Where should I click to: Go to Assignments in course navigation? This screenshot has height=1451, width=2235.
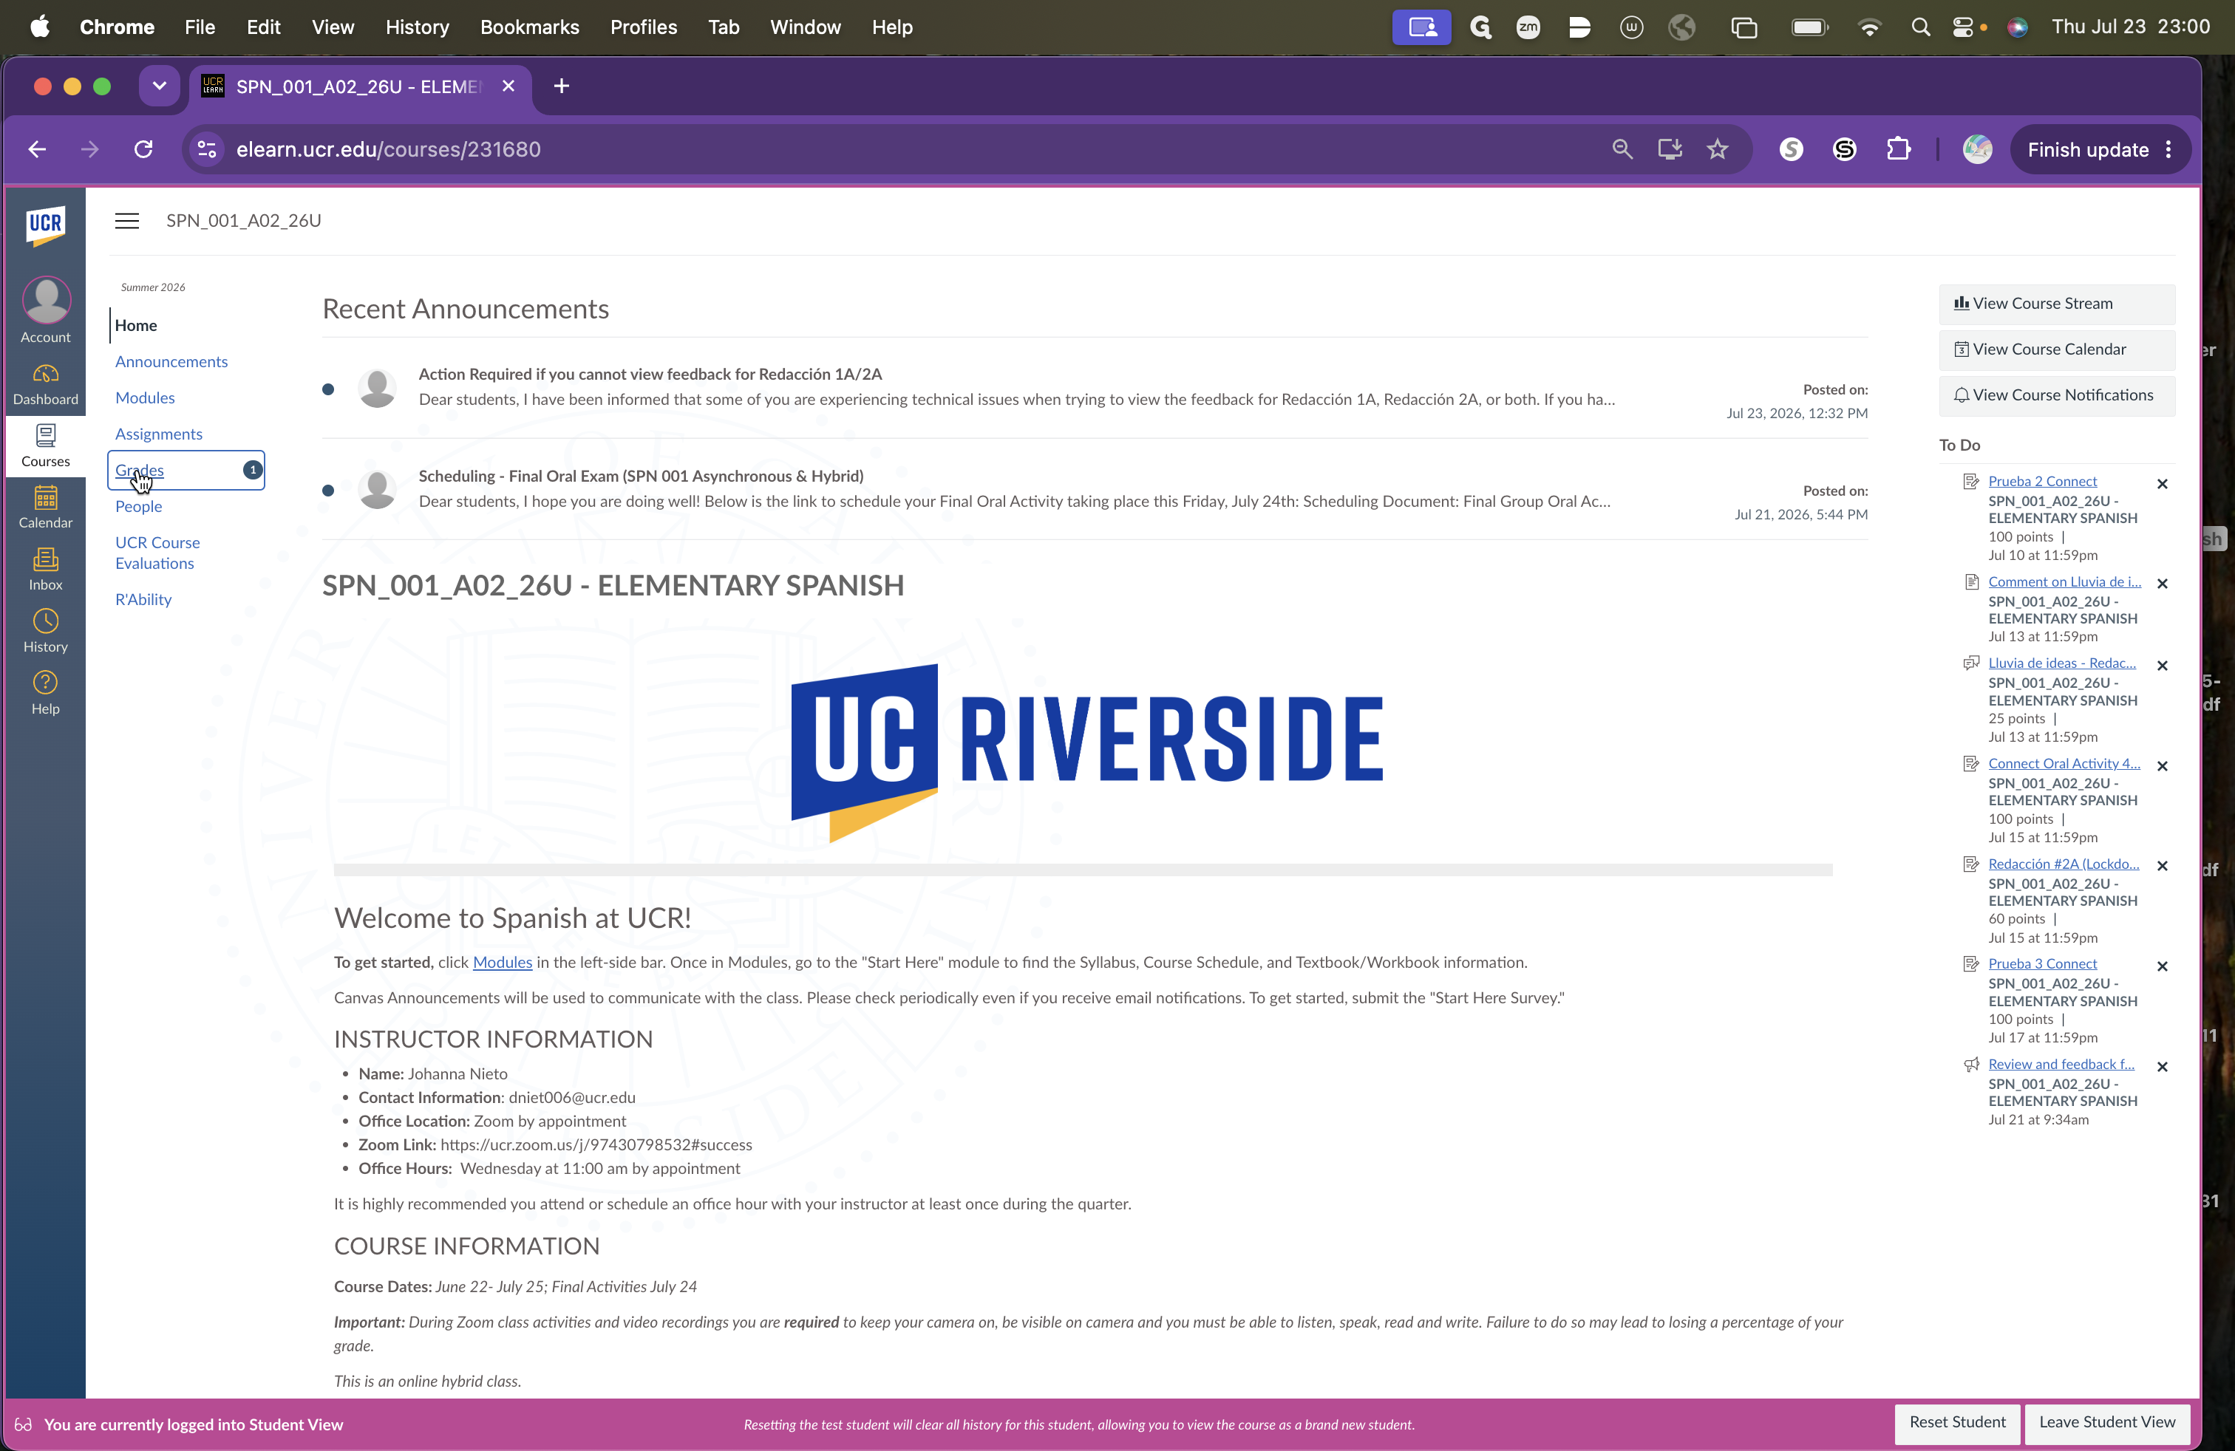click(159, 434)
